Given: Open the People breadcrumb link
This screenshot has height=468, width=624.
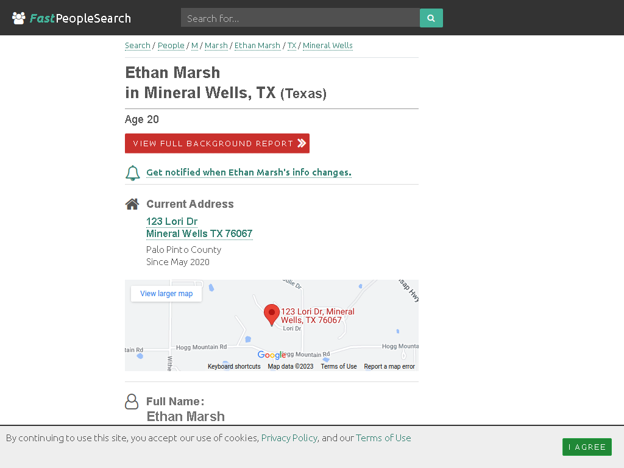Looking at the screenshot, I should (171, 45).
